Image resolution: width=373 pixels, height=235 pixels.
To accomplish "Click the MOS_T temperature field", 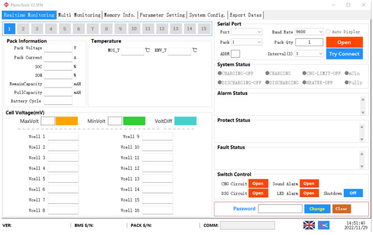I will tap(132, 51).
